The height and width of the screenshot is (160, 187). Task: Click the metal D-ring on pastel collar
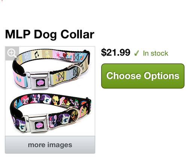[x=75, y=72]
